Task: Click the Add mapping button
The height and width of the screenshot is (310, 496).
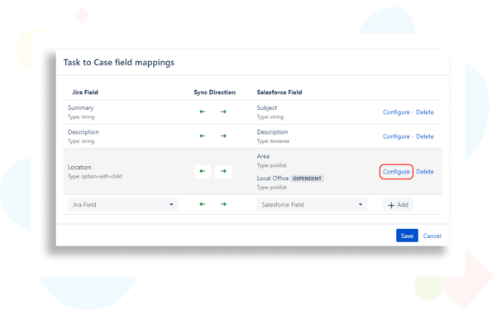Action: tap(398, 205)
